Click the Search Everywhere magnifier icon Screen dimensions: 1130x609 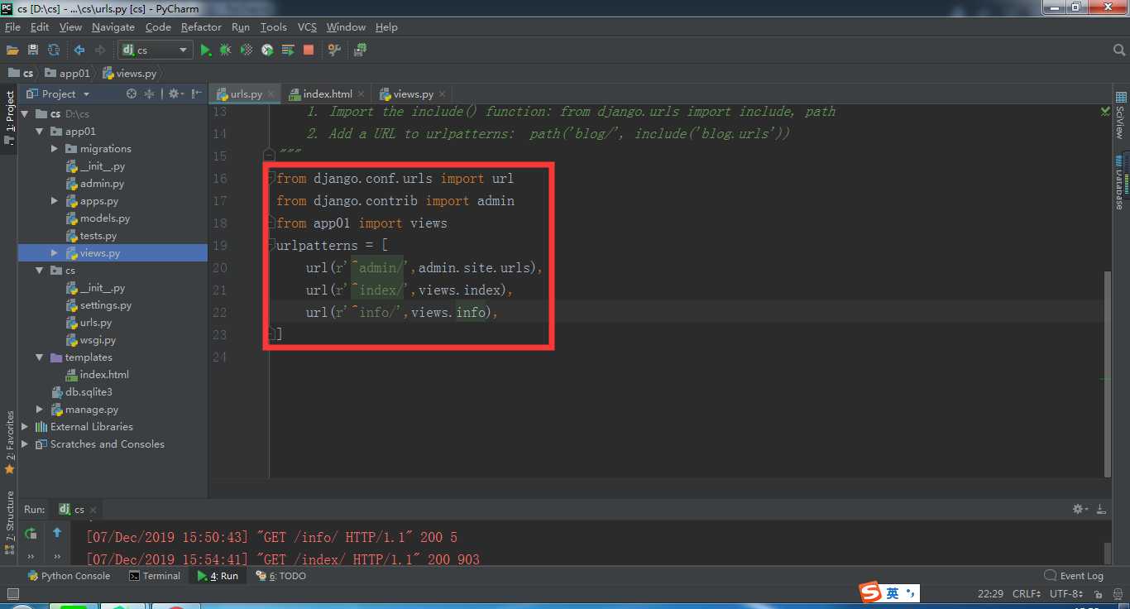(1119, 50)
